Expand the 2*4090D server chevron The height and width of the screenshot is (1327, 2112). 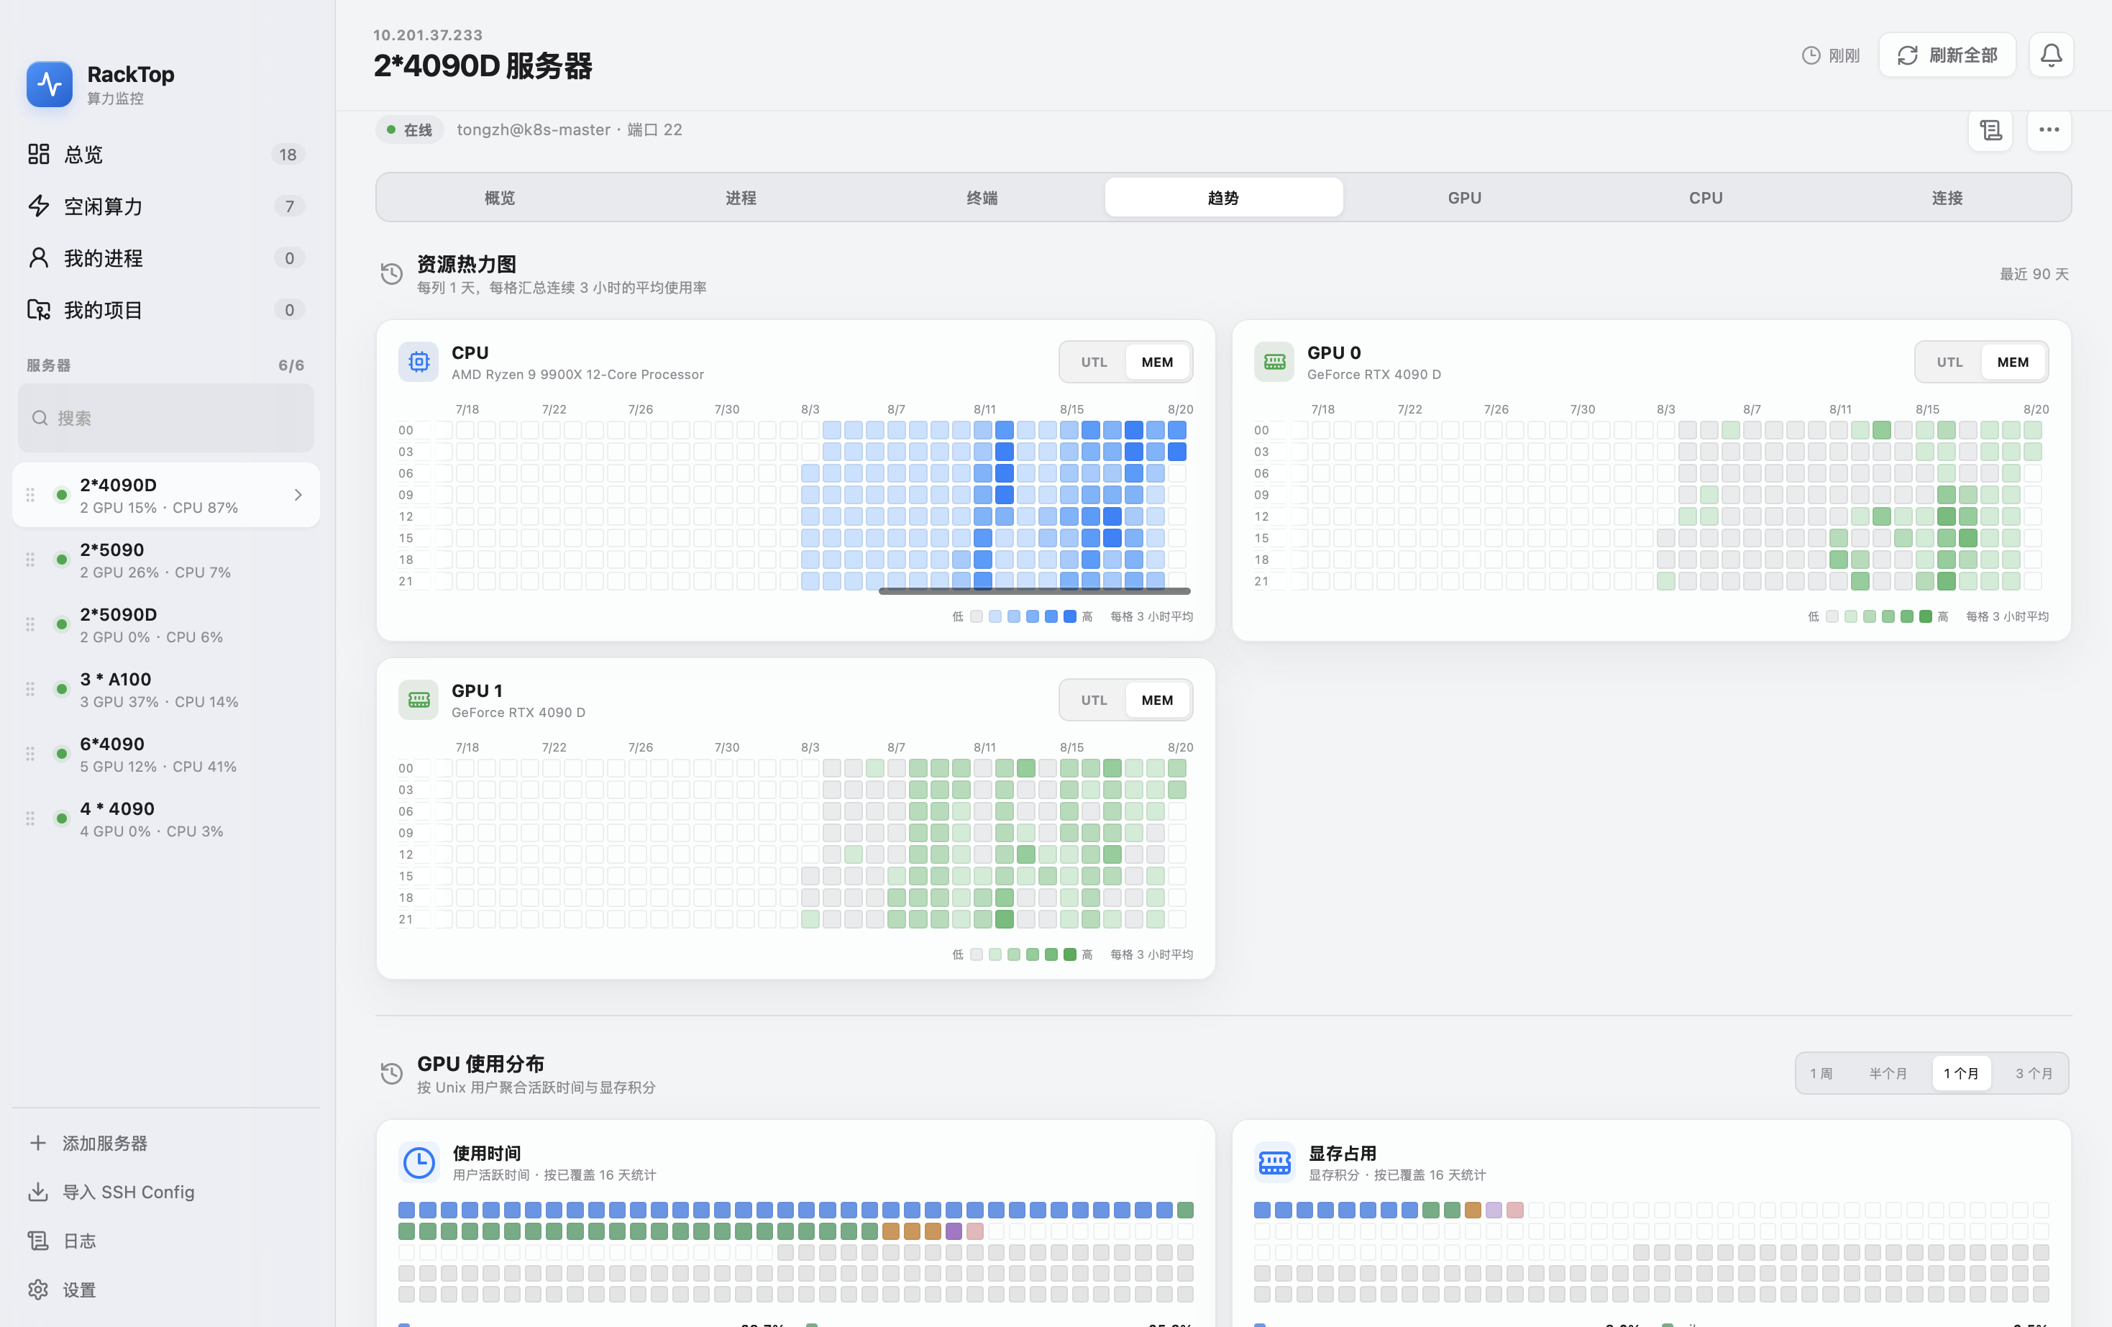point(298,495)
